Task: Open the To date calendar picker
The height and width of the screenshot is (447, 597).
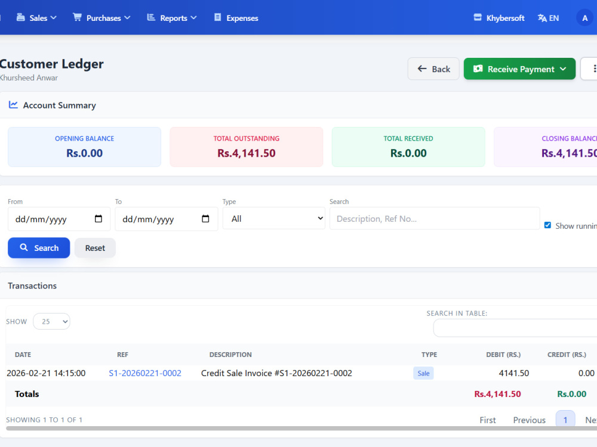Action: (x=205, y=219)
